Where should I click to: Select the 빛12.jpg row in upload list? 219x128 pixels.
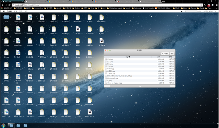[x=139, y=62]
